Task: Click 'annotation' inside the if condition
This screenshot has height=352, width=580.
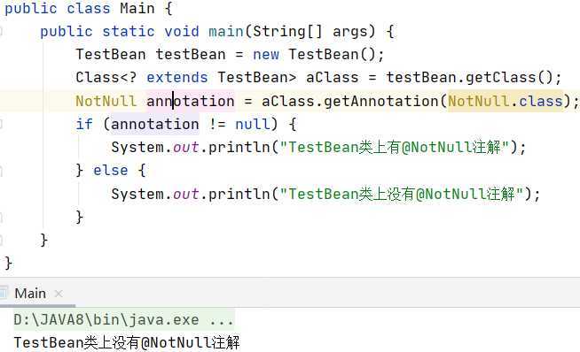Action: click(155, 124)
